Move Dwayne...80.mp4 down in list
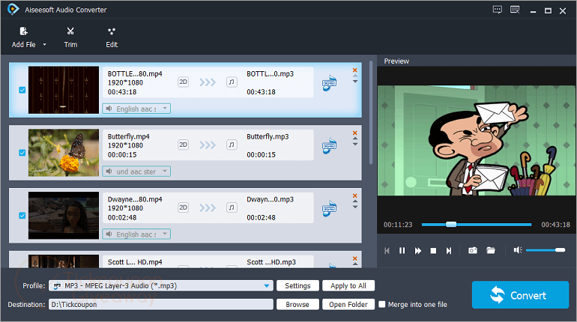Viewport: 577px width, 322px height. [x=355, y=207]
